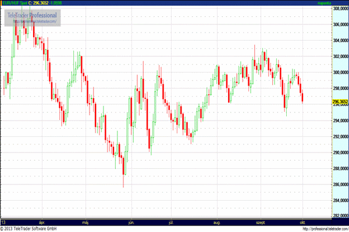Select 'júl.' on the time axis
The width and height of the screenshot is (349, 232).
click(x=172, y=222)
